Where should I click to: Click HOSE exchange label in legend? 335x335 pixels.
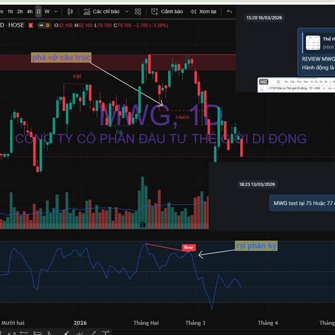pyautogui.click(x=16, y=25)
